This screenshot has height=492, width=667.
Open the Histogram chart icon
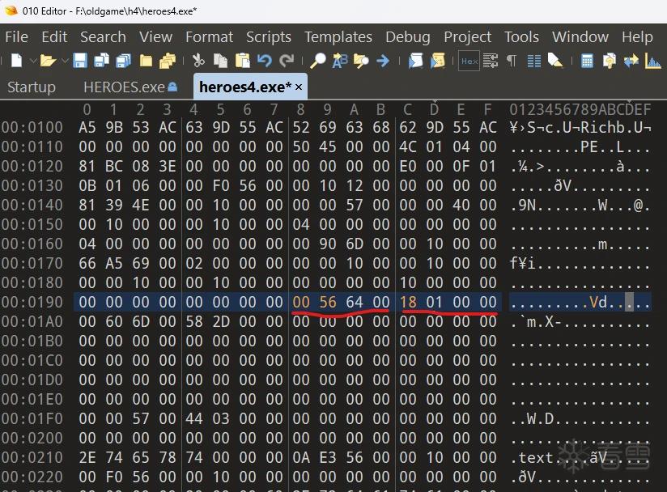point(653,61)
